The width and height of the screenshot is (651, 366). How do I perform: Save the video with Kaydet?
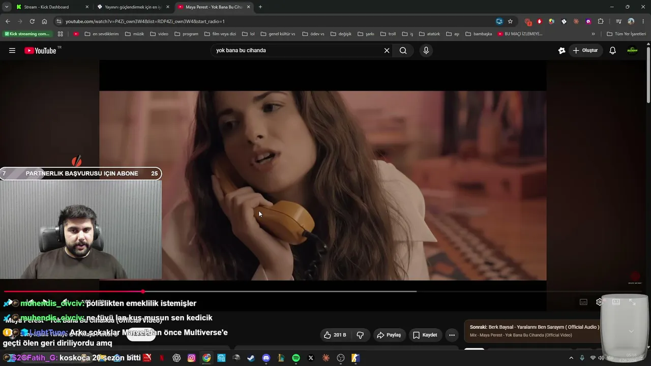425,335
